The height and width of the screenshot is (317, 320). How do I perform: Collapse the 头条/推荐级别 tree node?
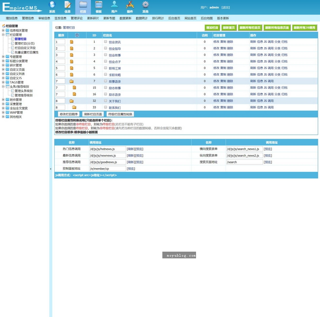pos(3,87)
